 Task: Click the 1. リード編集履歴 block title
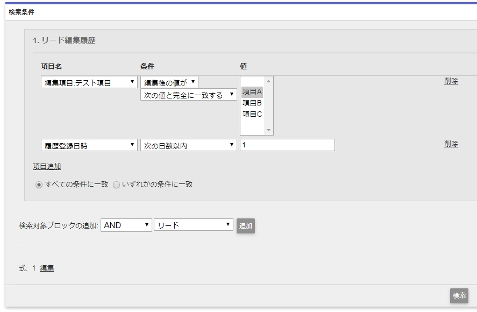point(64,40)
